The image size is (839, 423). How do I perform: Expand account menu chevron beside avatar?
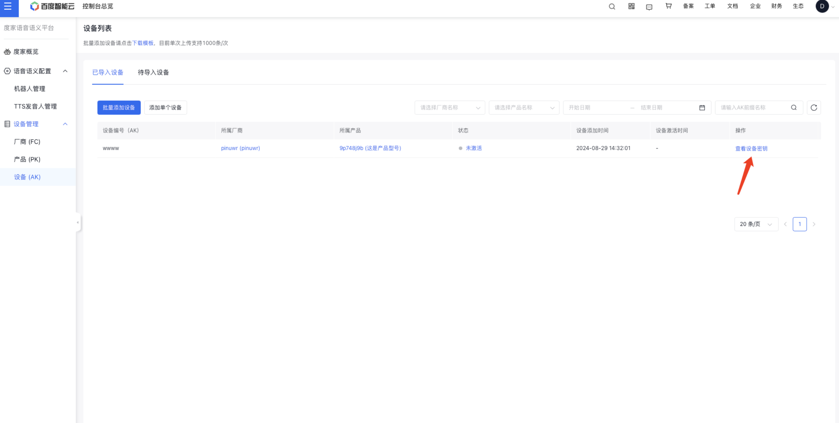[833, 7]
